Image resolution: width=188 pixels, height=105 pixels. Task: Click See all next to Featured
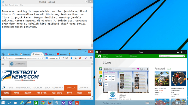pos(169,69)
